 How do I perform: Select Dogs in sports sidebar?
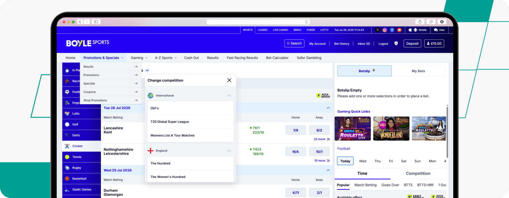pos(71,103)
